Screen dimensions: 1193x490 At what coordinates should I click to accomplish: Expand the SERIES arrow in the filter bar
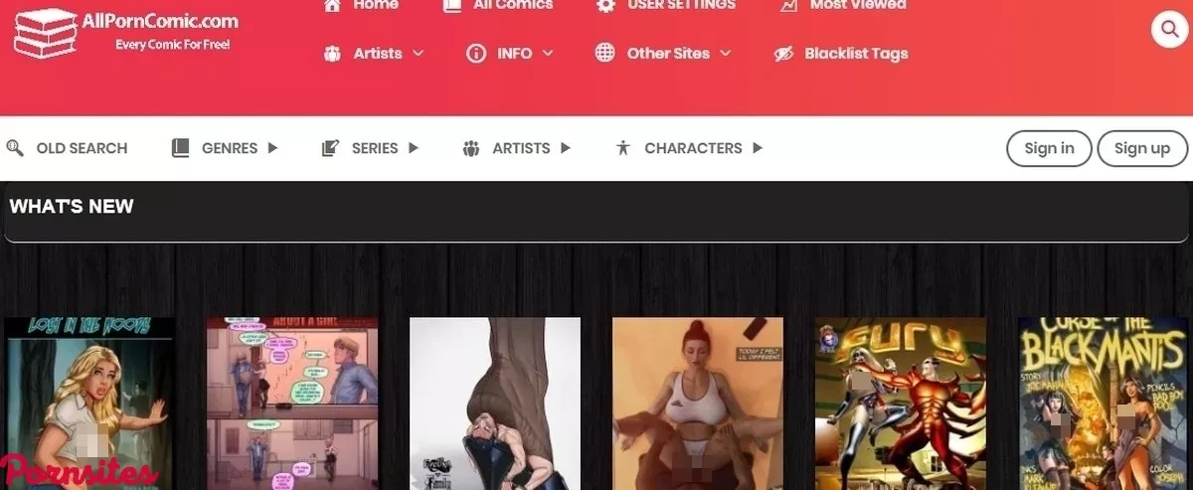(414, 148)
